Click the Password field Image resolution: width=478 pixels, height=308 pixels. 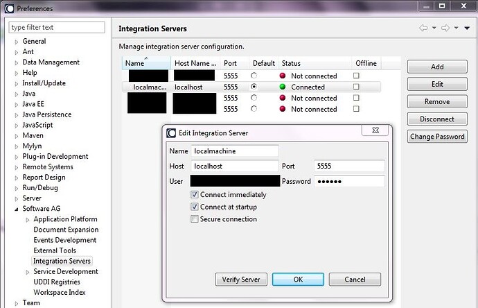tap(349, 181)
